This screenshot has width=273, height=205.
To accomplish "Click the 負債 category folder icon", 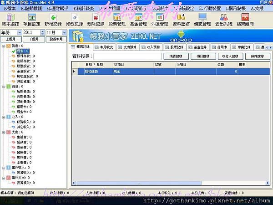I will pos(8,87).
